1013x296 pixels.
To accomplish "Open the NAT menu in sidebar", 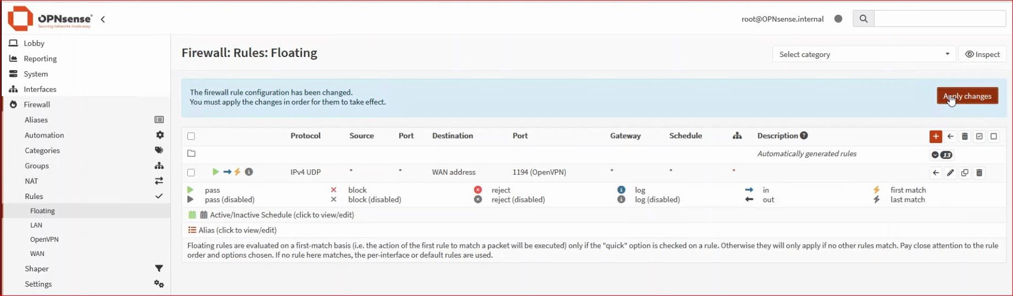I will (x=31, y=181).
